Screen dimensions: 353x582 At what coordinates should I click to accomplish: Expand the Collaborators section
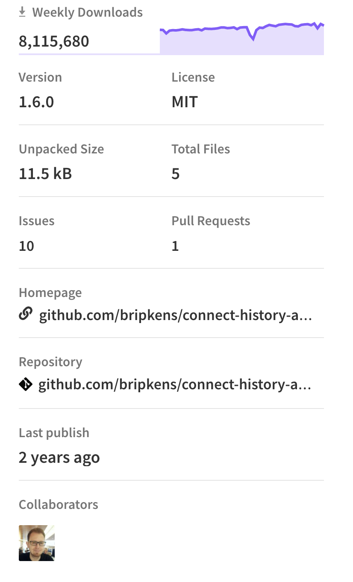tap(58, 504)
